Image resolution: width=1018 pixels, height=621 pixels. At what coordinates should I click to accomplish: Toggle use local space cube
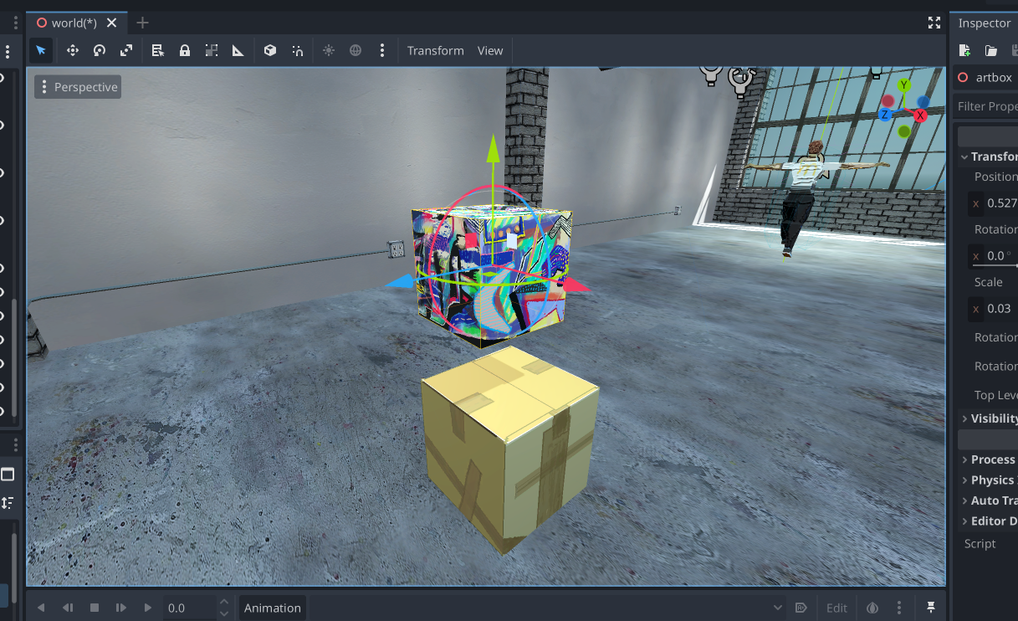[x=270, y=50]
